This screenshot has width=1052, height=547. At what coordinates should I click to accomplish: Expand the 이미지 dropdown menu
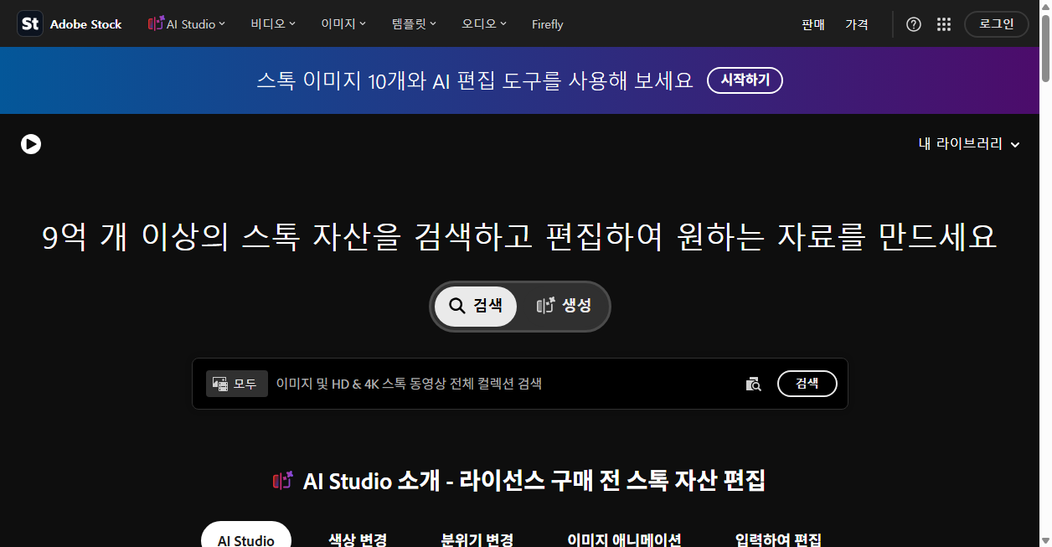pyautogui.click(x=343, y=24)
